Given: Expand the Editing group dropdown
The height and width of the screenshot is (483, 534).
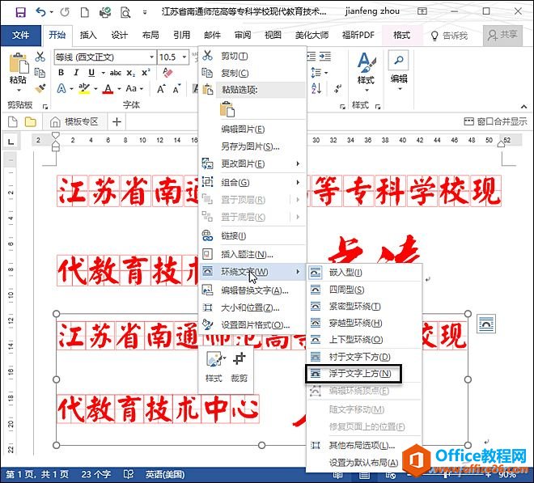Looking at the screenshot, I should point(400,89).
